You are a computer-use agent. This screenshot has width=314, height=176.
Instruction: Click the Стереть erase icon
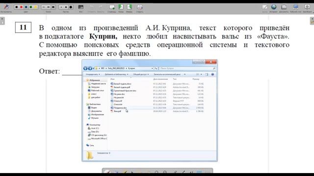(139, 7)
